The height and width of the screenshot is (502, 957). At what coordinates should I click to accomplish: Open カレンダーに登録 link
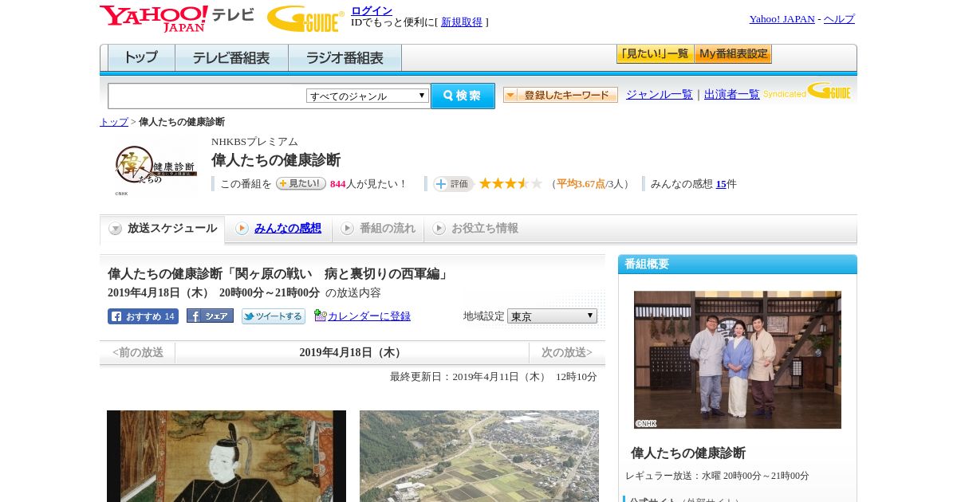369,316
